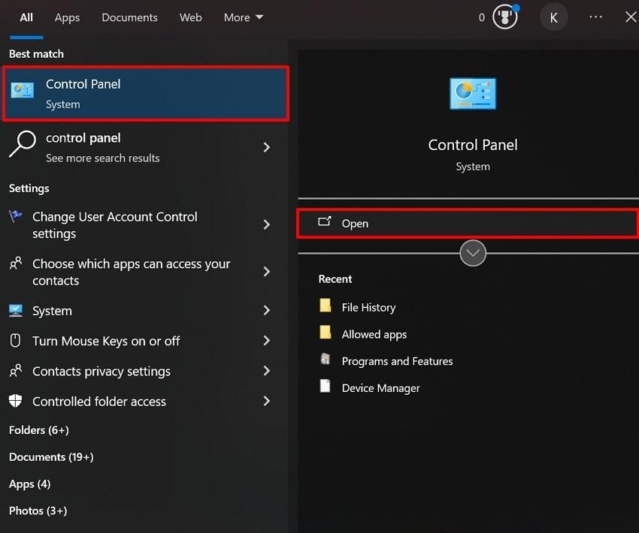Screen dimensions: 639x533
Task: Switch to the Documents search tab
Action: [x=129, y=17]
